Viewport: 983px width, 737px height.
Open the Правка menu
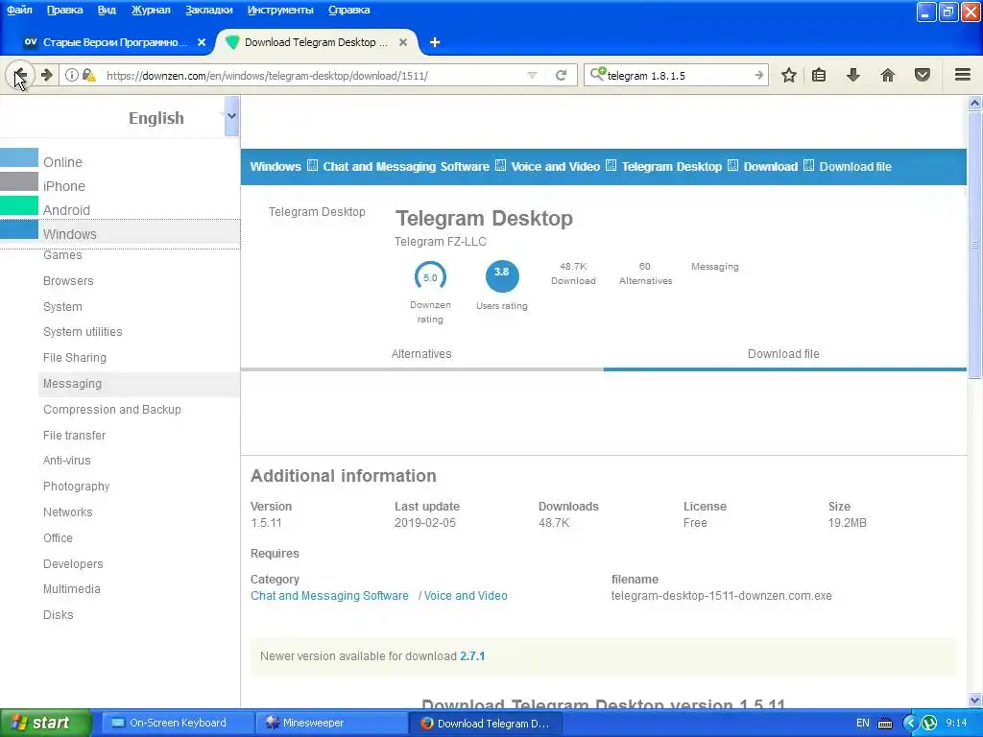point(64,10)
